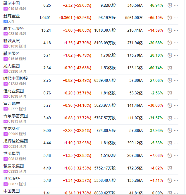Click alert clock for 雅居乐集团
The height and width of the screenshot is (195, 186).
pyautogui.click(x=170, y=168)
